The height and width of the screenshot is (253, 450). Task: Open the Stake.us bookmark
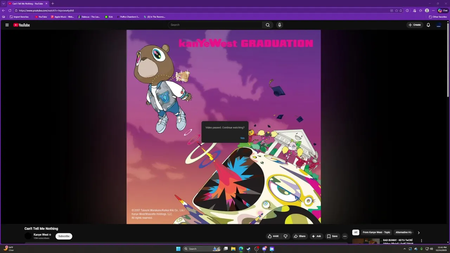coord(89,17)
